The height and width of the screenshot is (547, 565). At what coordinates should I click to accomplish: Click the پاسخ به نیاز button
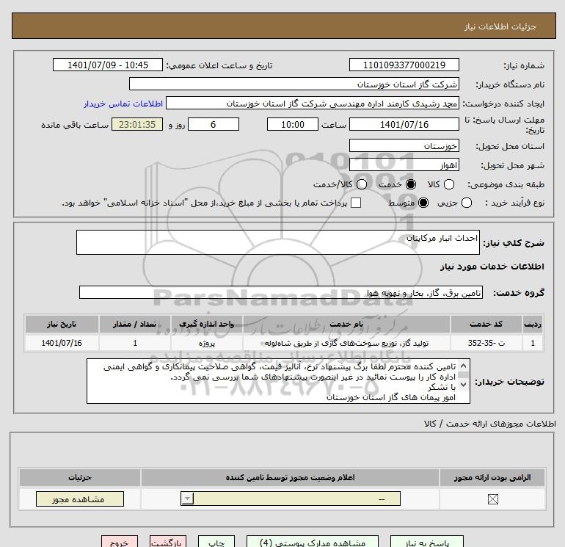pos(426,542)
